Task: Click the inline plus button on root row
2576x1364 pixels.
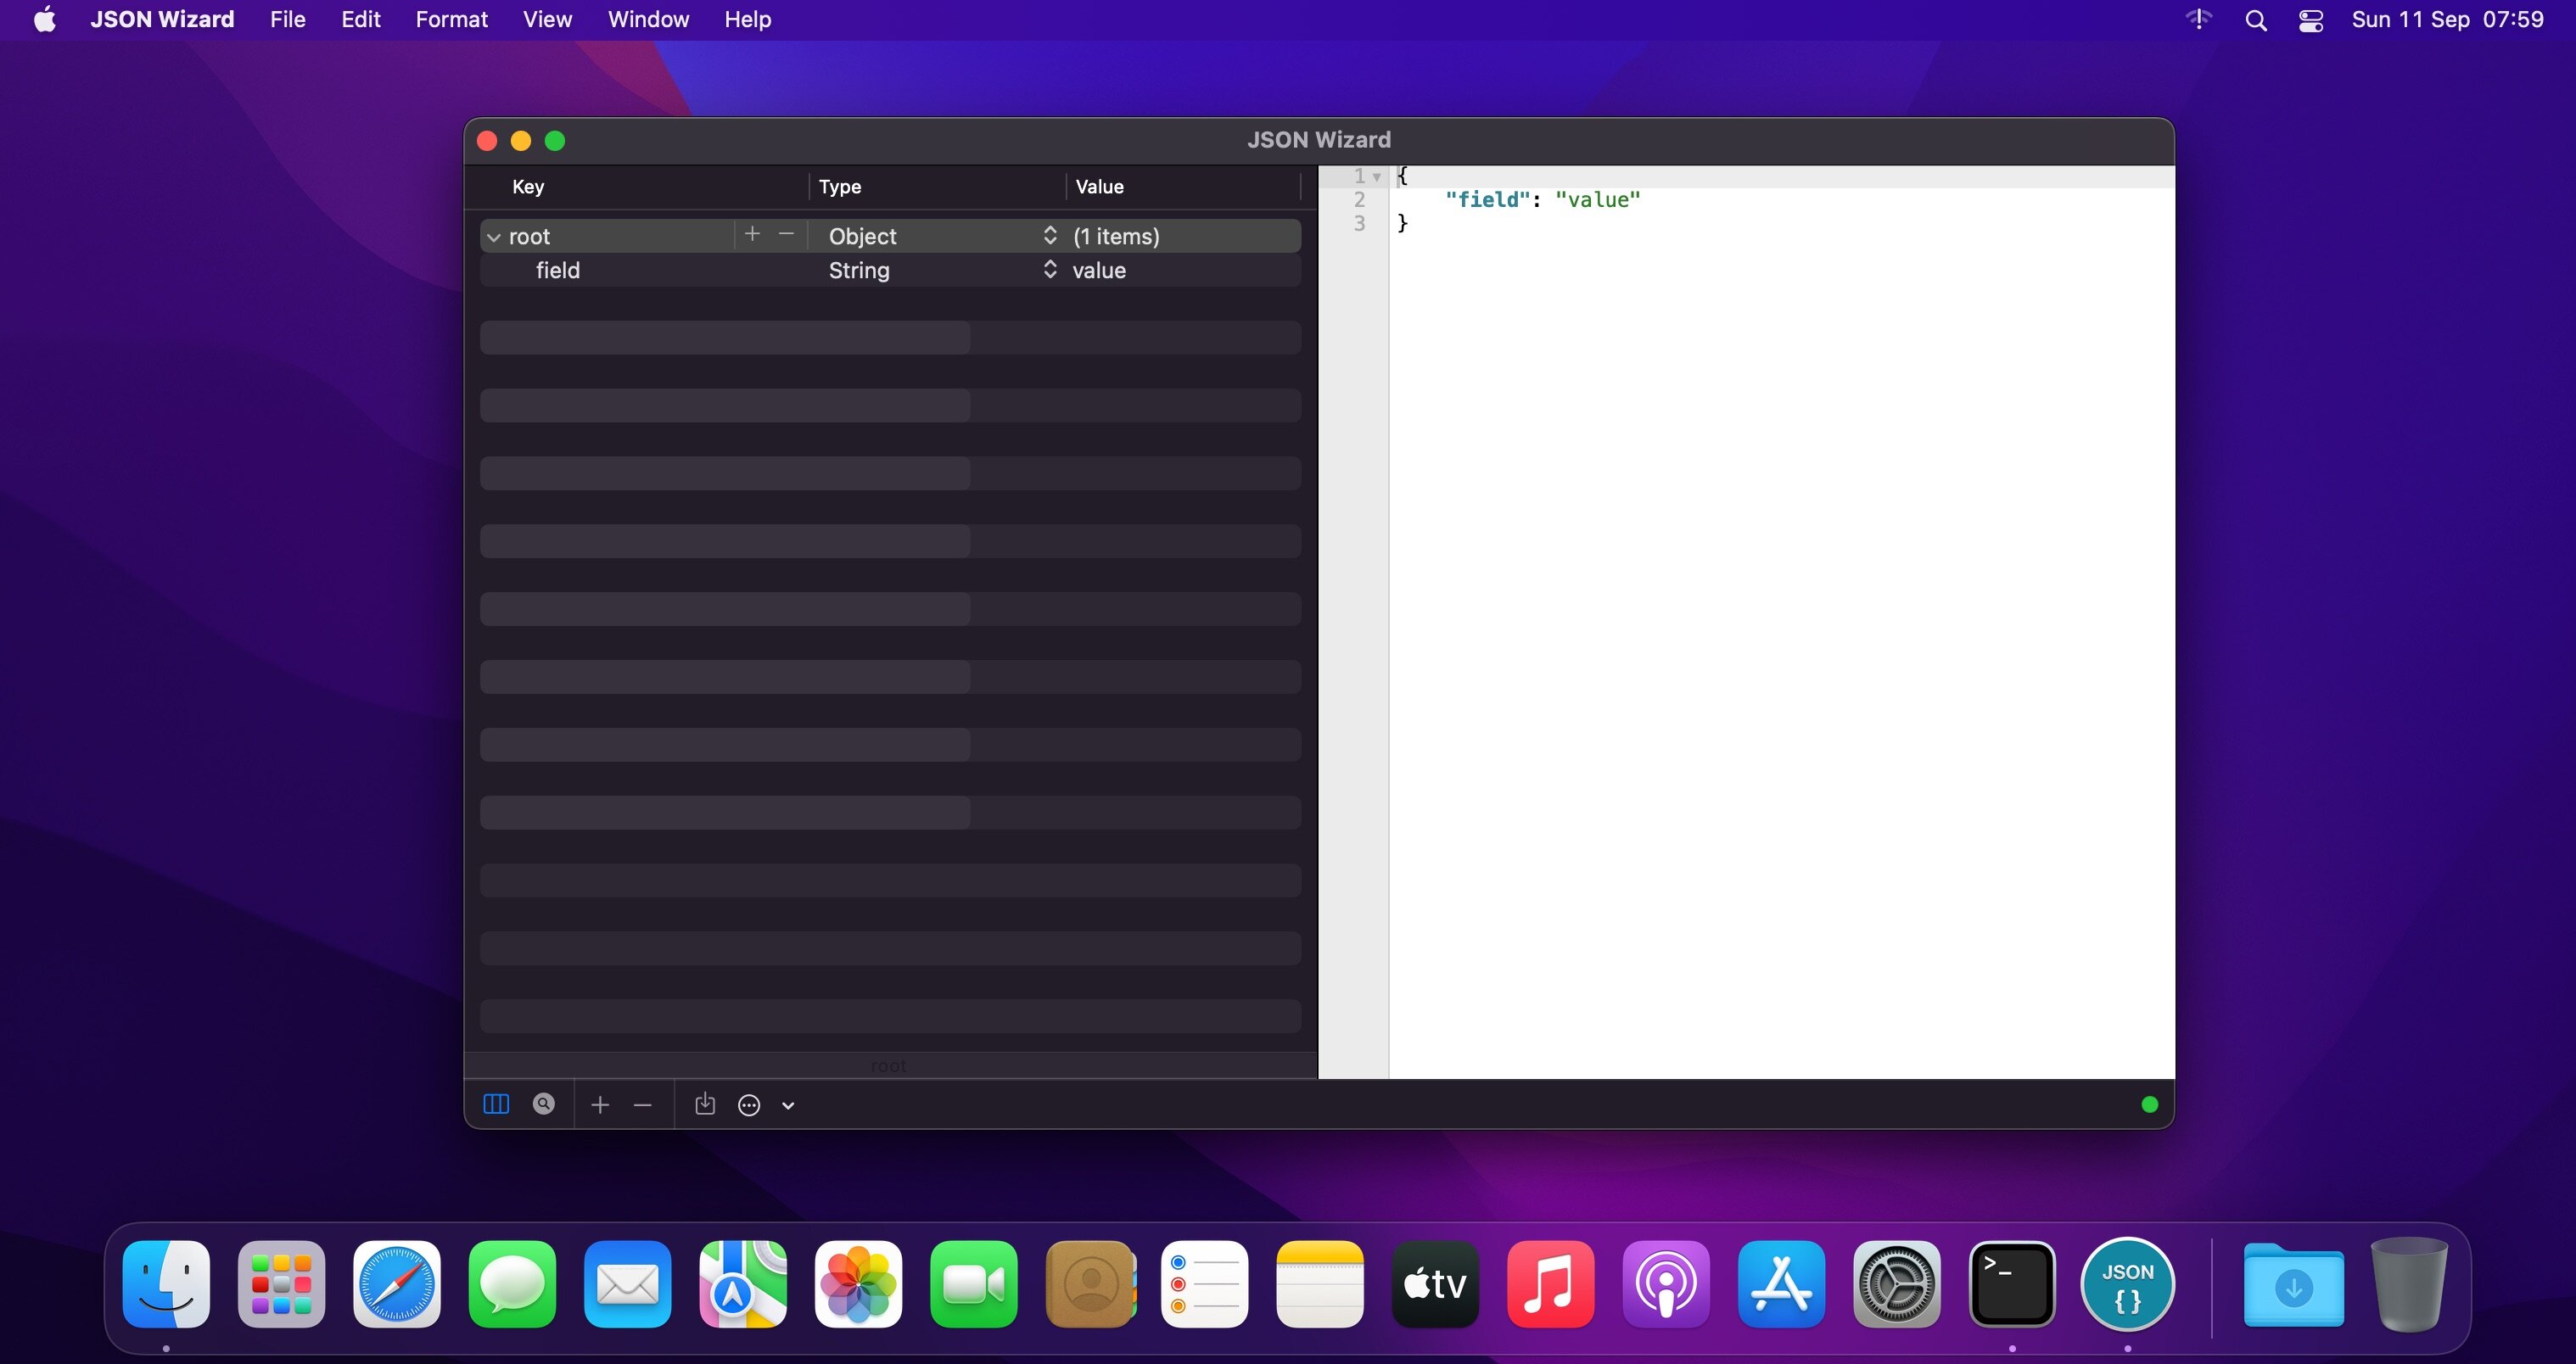Action: 753,234
